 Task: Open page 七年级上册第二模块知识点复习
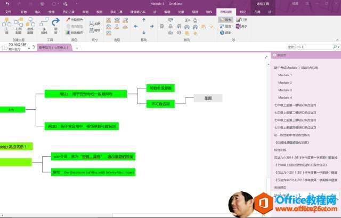tap(295, 112)
